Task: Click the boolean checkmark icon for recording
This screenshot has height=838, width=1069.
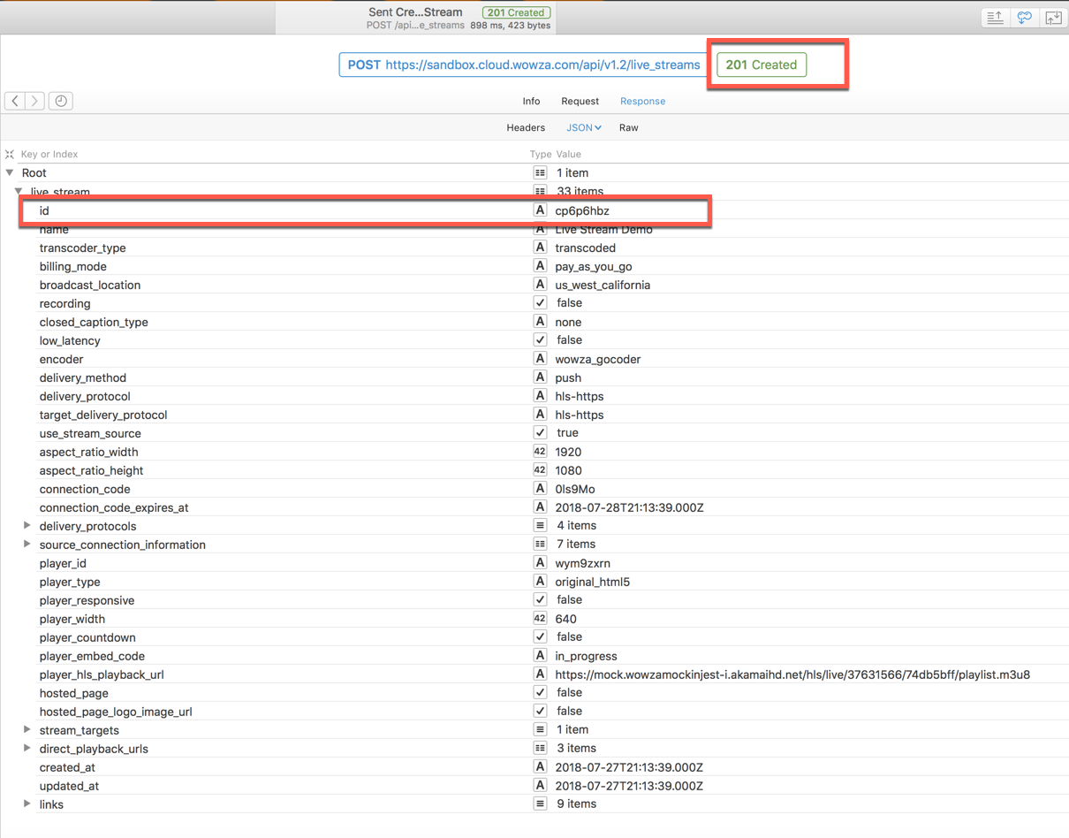Action: pyautogui.click(x=540, y=303)
